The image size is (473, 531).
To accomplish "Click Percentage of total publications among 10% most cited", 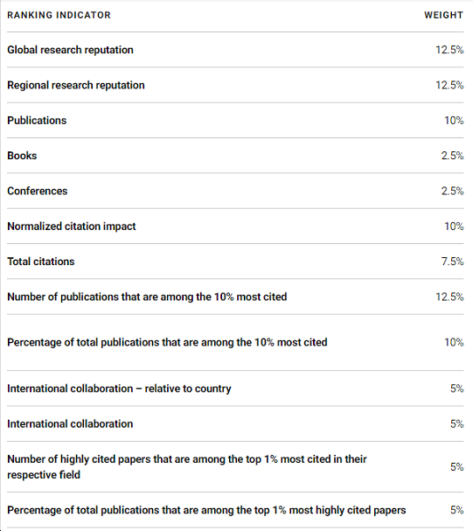I will [x=167, y=342].
